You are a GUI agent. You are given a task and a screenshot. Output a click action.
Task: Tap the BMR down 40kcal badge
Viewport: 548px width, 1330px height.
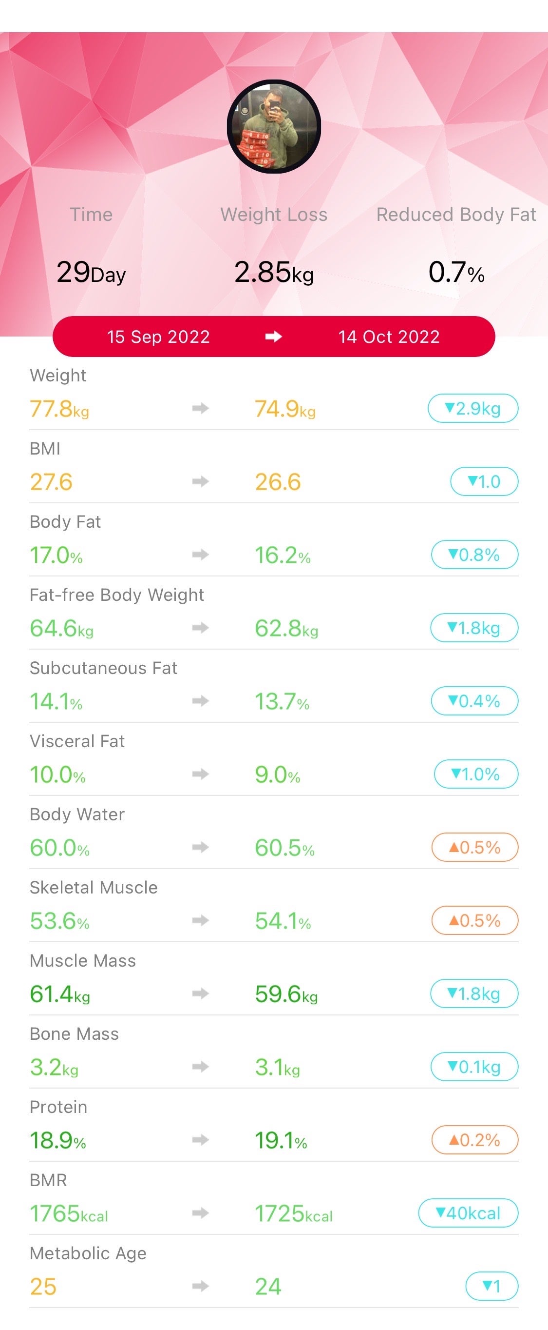(x=468, y=1213)
